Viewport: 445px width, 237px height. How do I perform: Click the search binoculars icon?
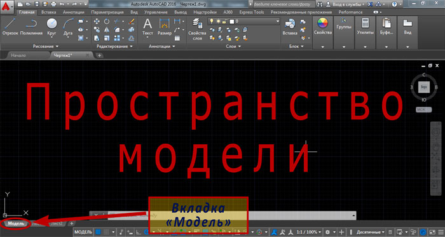click(x=320, y=4)
